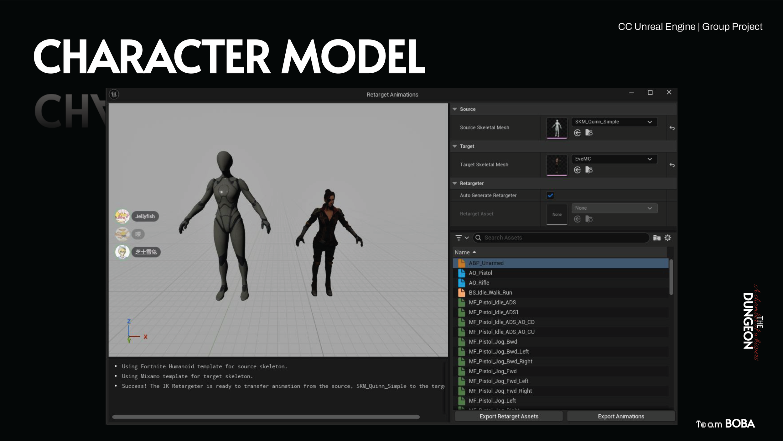Click the 芝士雪兔 user avatar
This screenshot has width=783, height=441.
point(122,252)
